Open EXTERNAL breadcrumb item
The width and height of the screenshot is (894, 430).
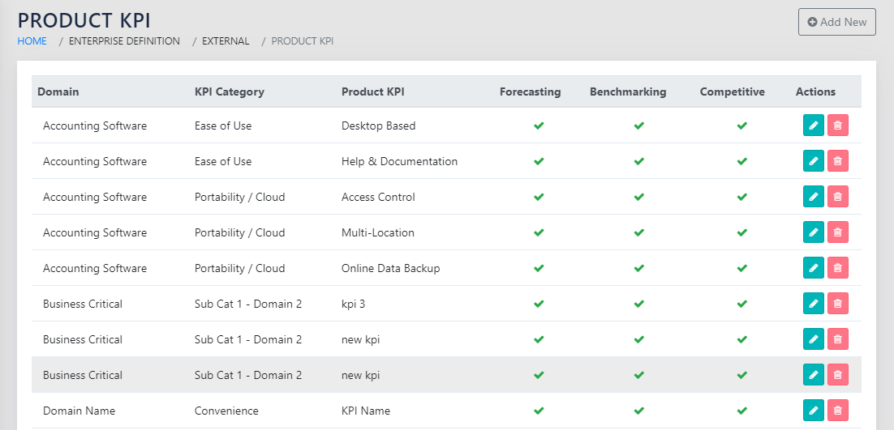pyautogui.click(x=226, y=41)
